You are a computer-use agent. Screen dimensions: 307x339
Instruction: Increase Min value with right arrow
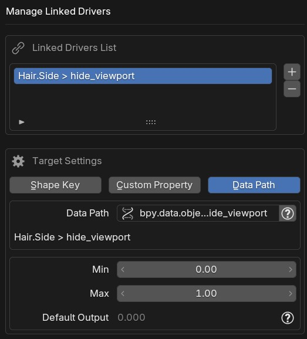(x=291, y=269)
